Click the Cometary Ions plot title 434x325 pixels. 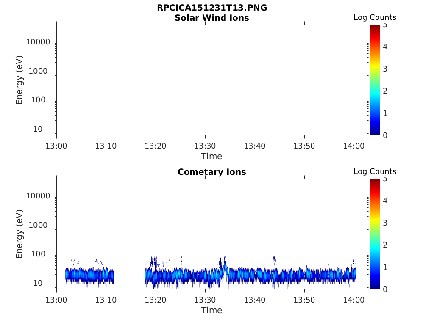(212, 172)
